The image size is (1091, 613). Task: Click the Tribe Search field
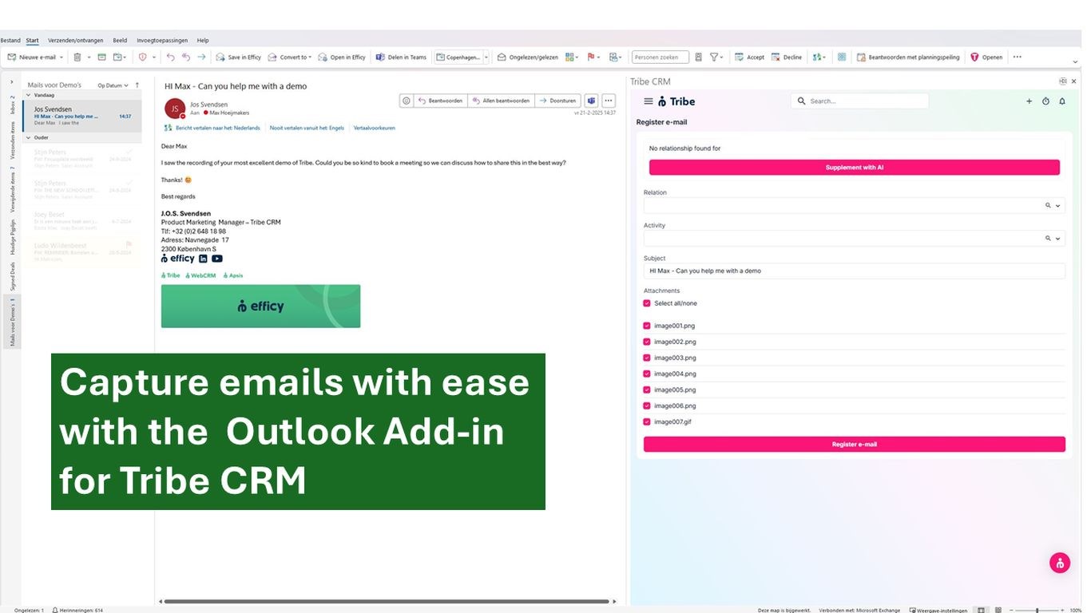pos(860,101)
